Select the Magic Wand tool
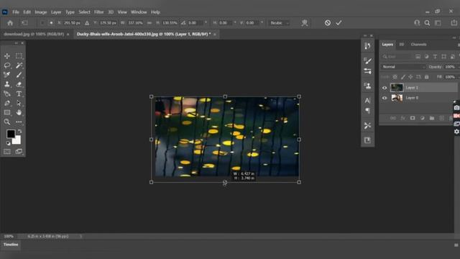 (19, 65)
